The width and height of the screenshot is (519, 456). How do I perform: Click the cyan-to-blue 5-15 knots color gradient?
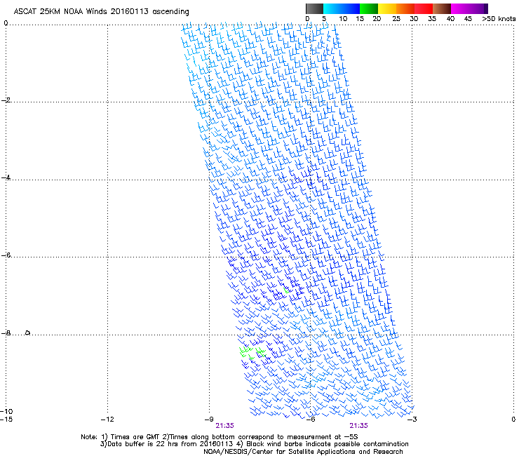pyautogui.click(x=342, y=8)
